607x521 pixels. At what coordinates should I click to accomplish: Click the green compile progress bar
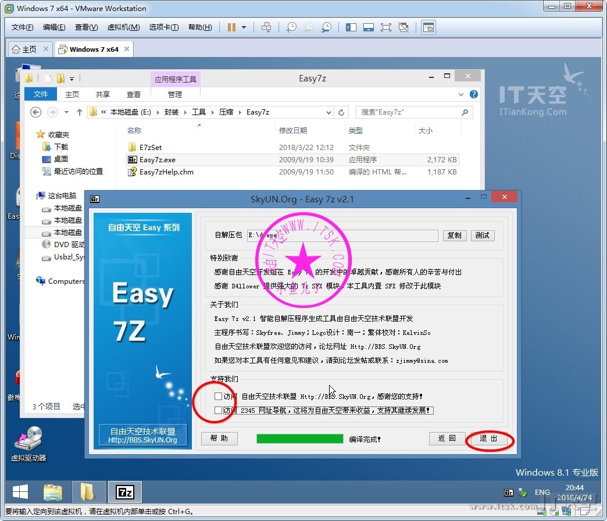coord(299,439)
